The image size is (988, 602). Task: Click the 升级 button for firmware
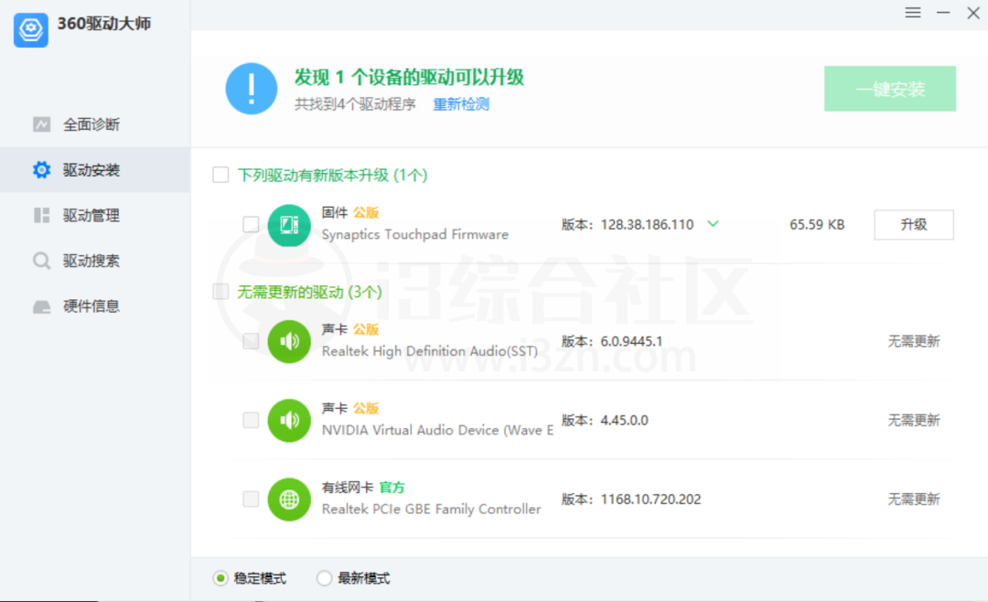click(x=914, y=224)
